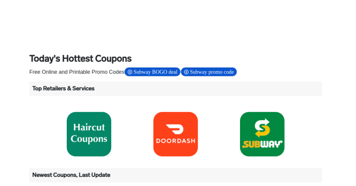Click the Top Retailers & Services header bar

[x=175, y=89]
